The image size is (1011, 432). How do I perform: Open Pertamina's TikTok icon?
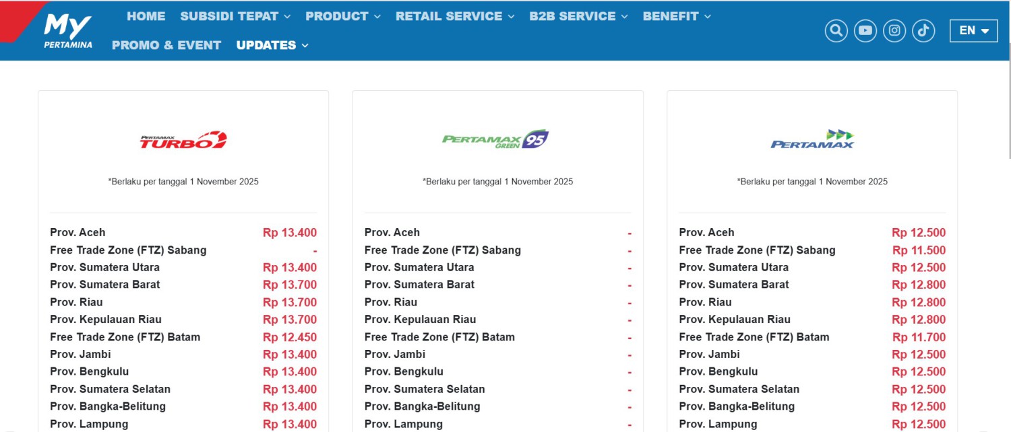click(x=923, y=30)
